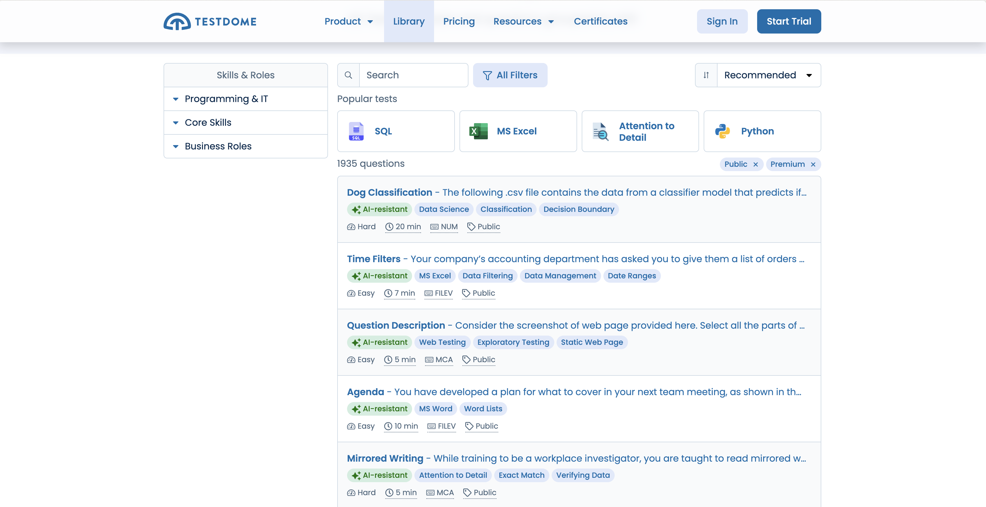This screenshot has width=986, height=507.
Task: Select the Exploratory Testing tag
Action: (513, 342)
